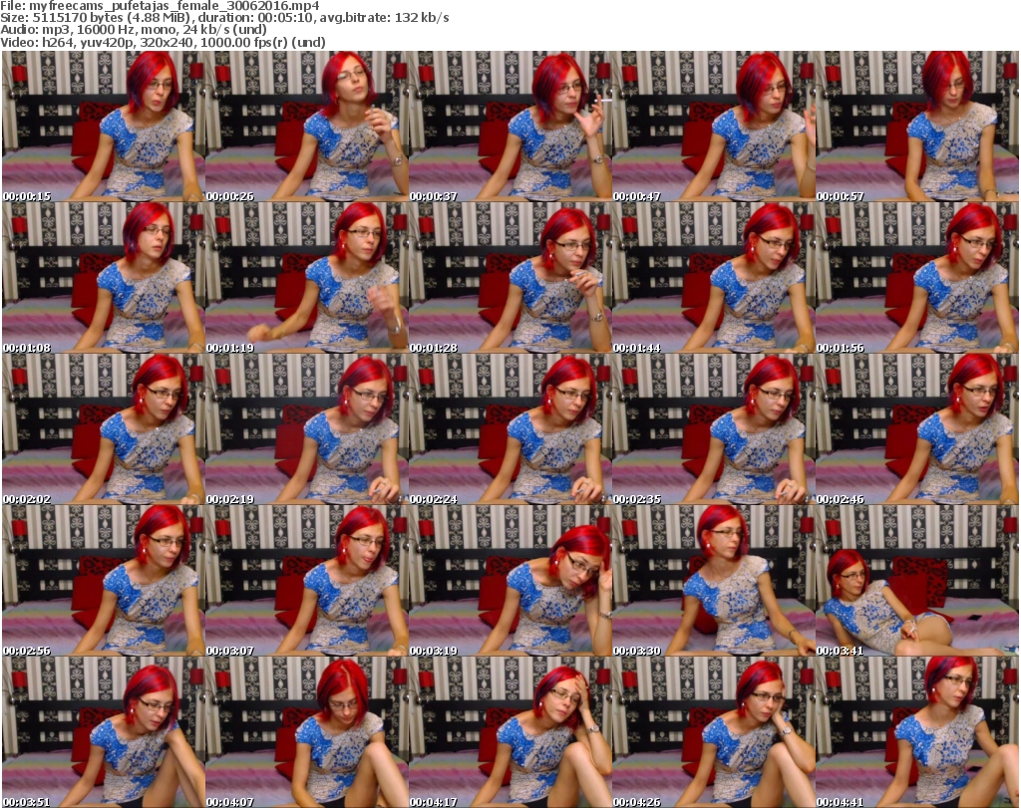
Task: Pick the frame stamped 00:02:19
Action: coord(307,428)
